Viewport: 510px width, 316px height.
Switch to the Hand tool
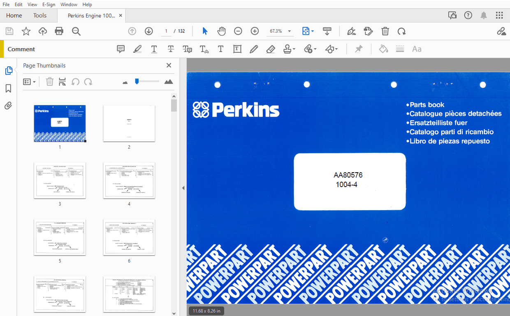point(221,31)
